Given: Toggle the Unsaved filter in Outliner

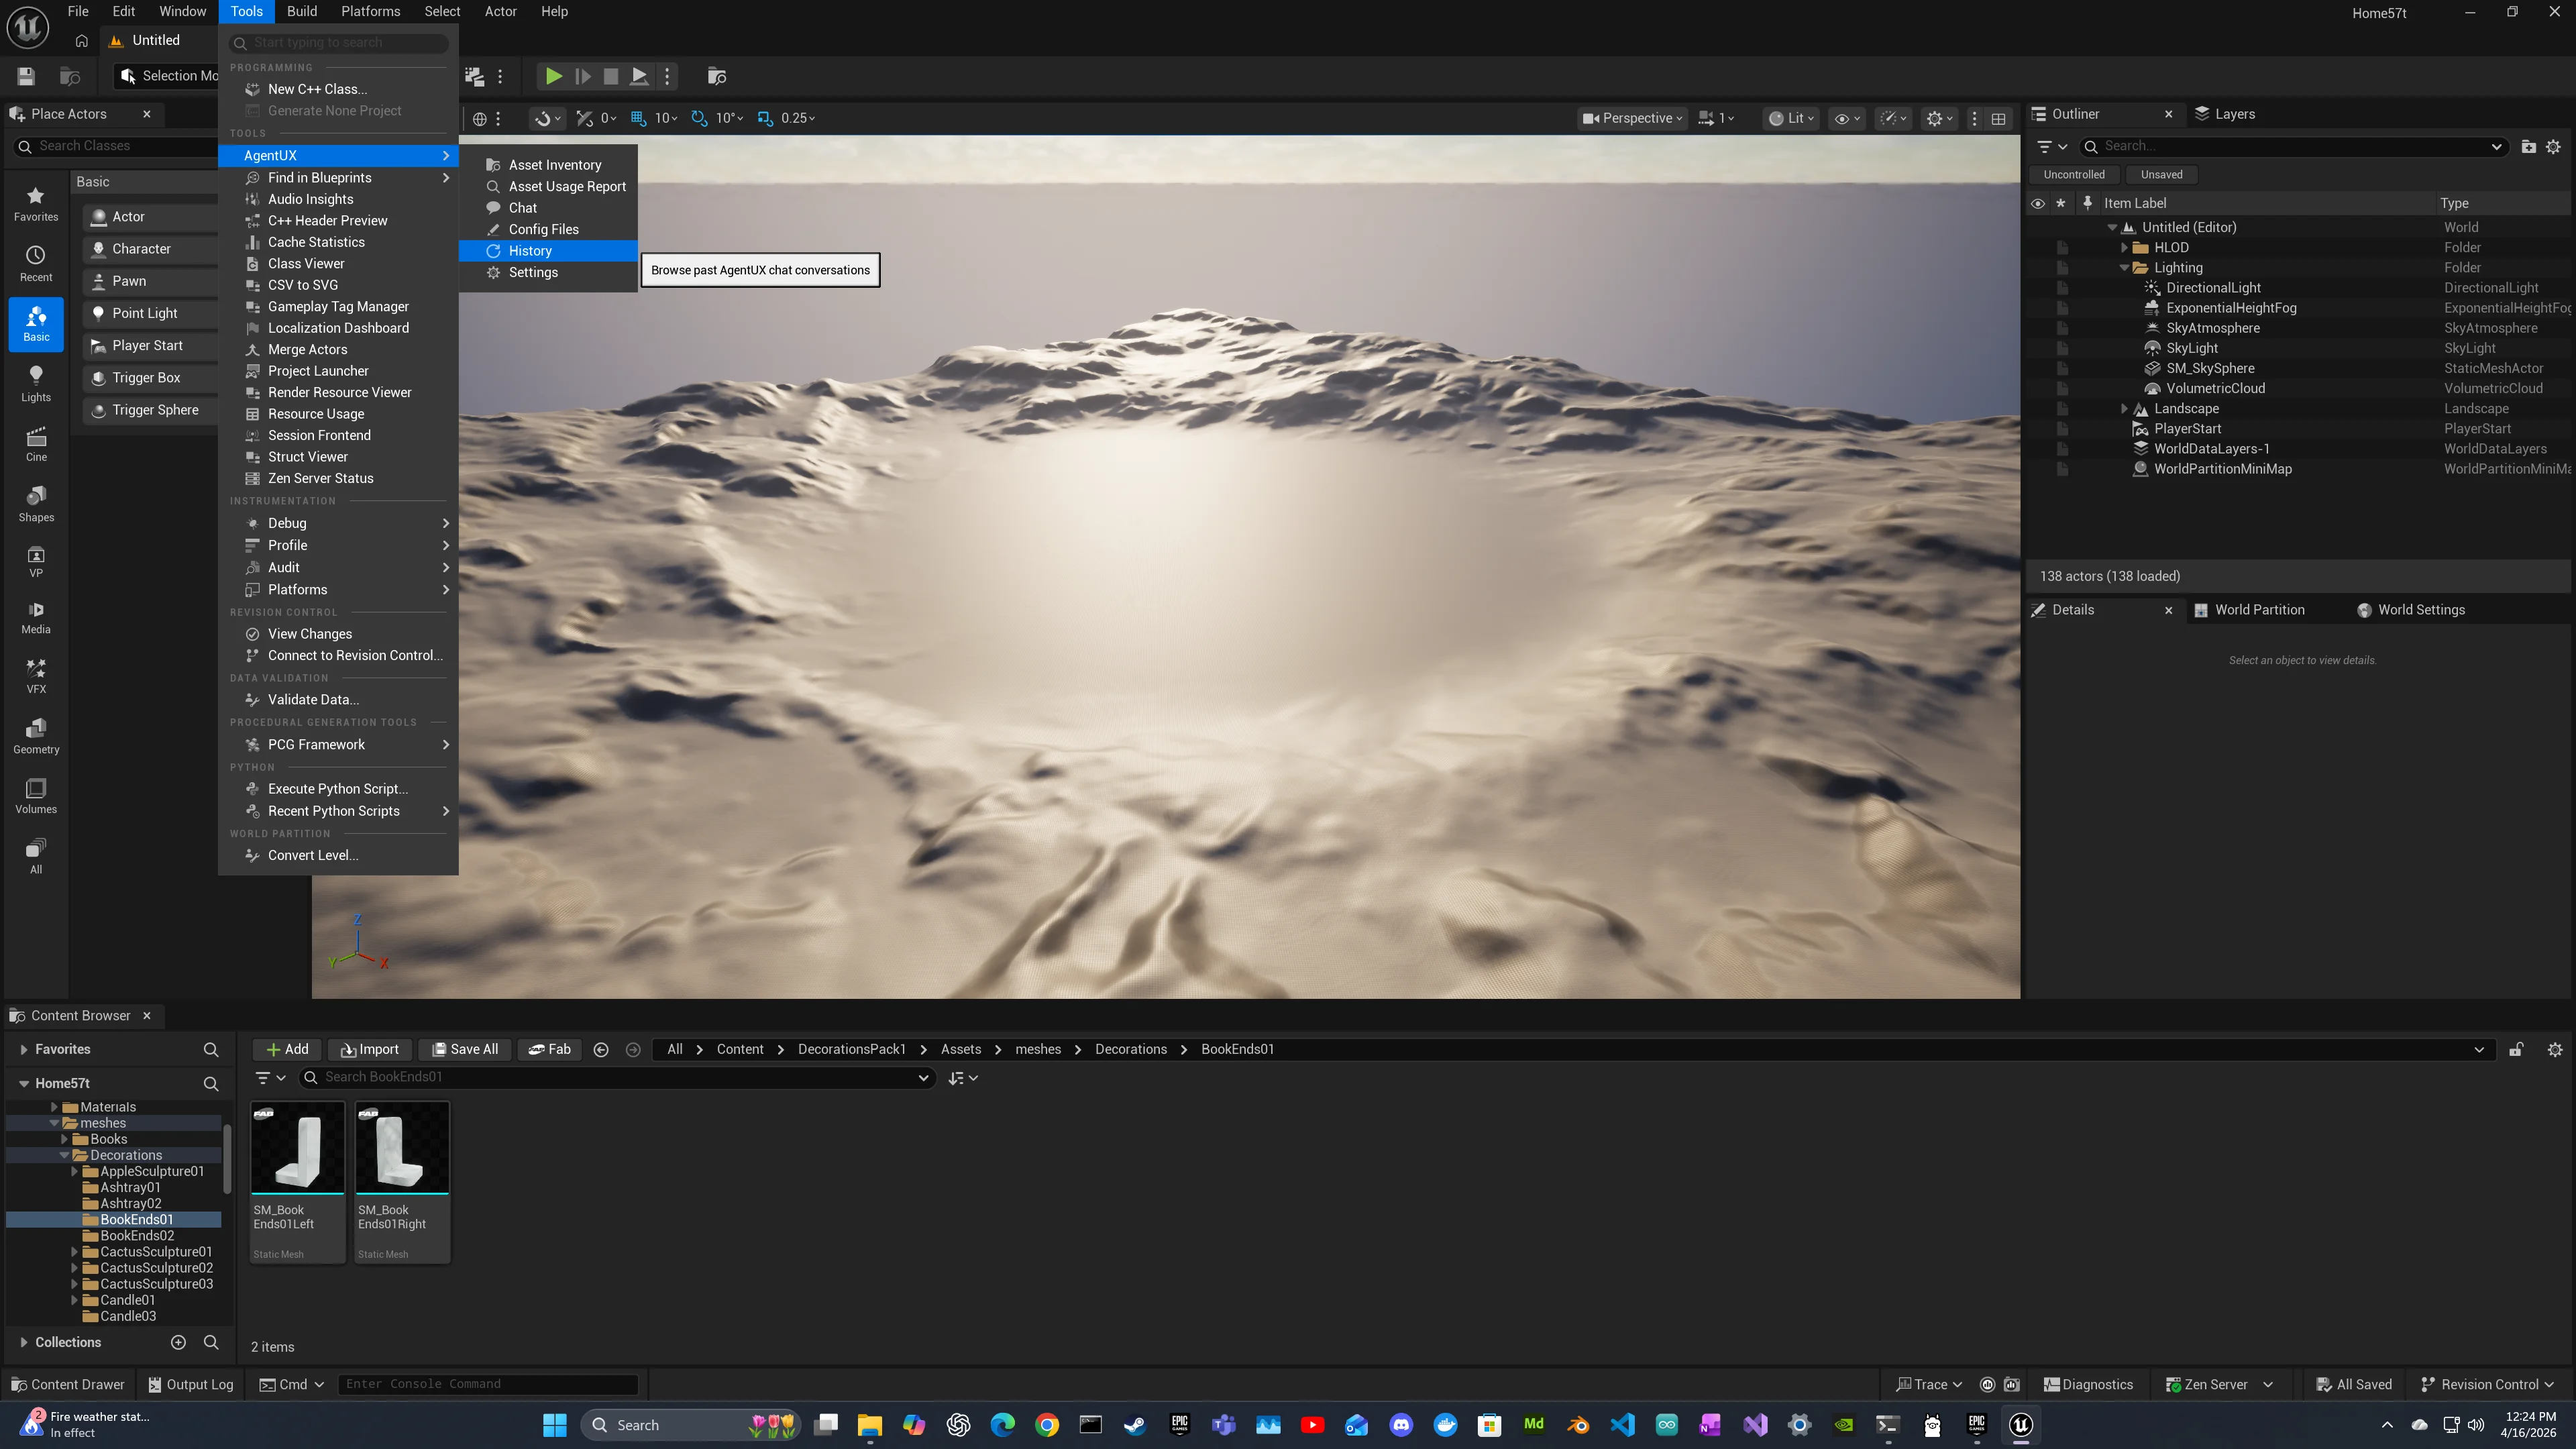Looking at the screenshot, I should [x=2161, y=174].
